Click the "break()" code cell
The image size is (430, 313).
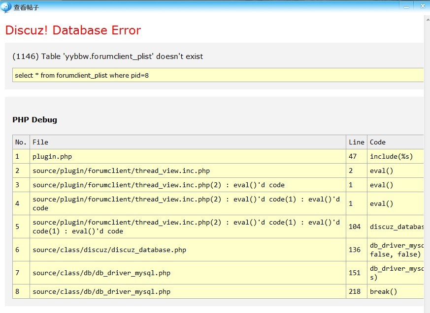click(x=396, y=291)
